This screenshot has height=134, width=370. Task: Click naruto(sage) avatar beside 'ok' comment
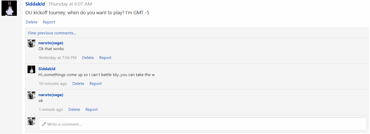pyautogui.click(x=31, y=95)
